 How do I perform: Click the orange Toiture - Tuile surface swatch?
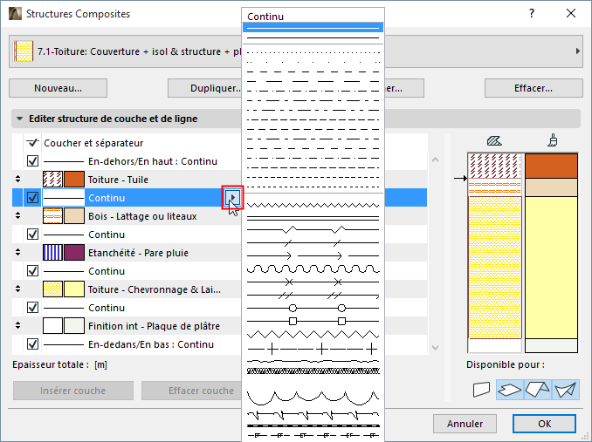click(74, 180)
